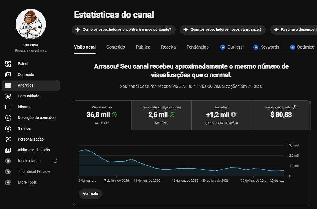Click the down arrow icon beside Inscritos value

pos(234,115)
